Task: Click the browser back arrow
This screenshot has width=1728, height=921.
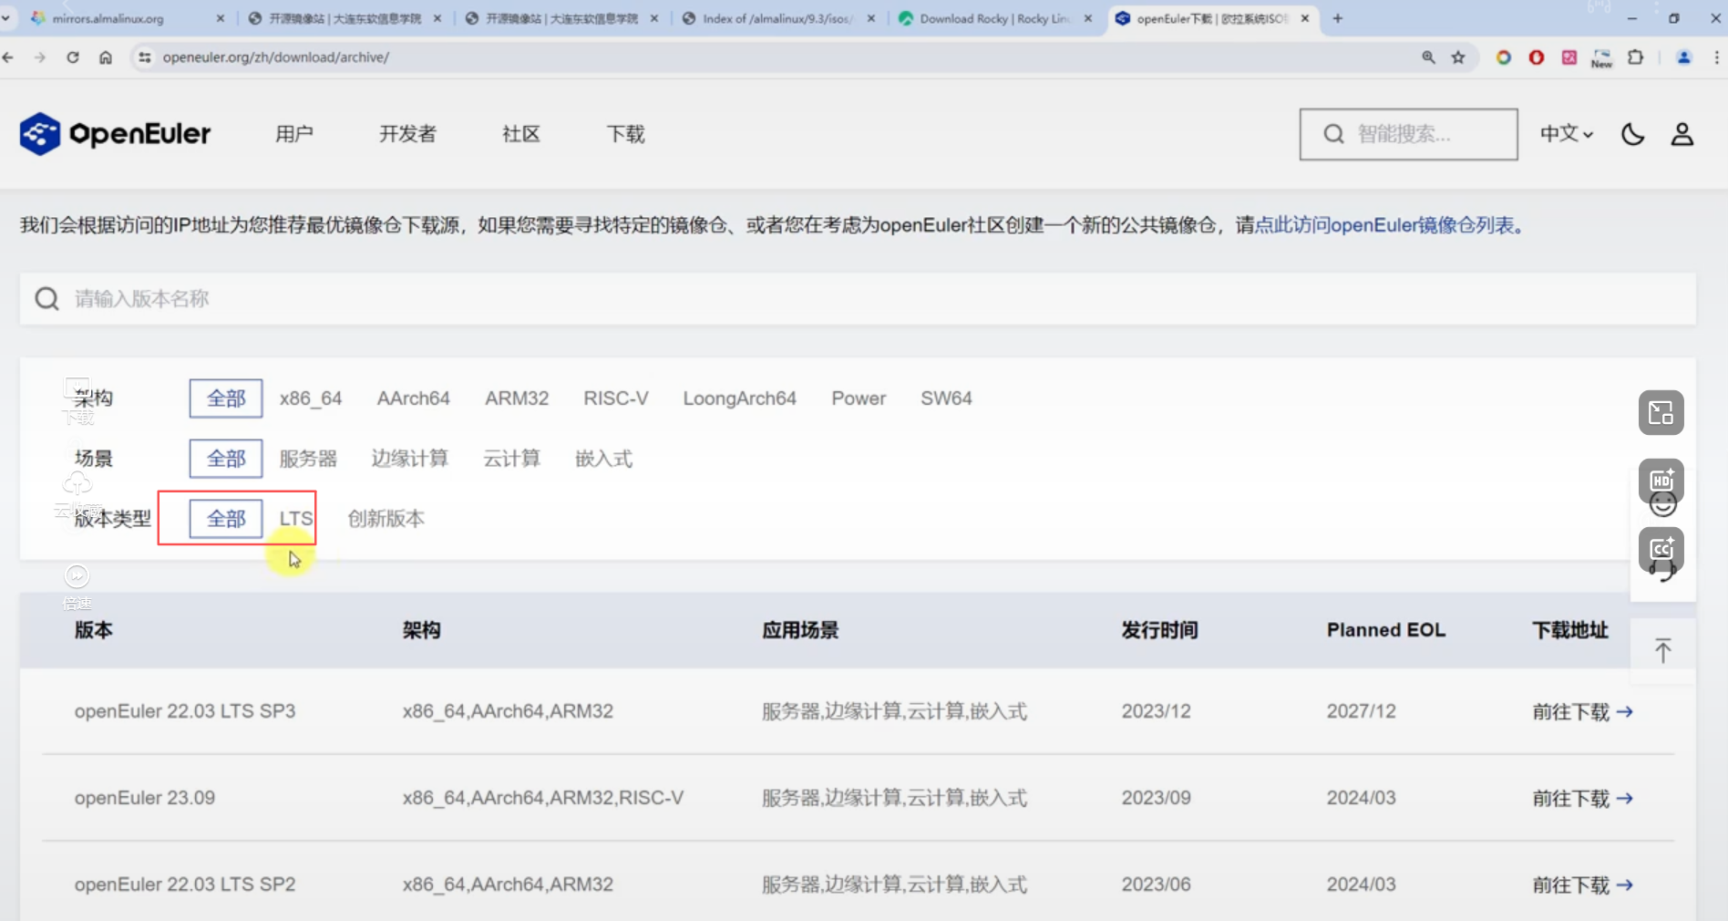Action: coord(8,57)
